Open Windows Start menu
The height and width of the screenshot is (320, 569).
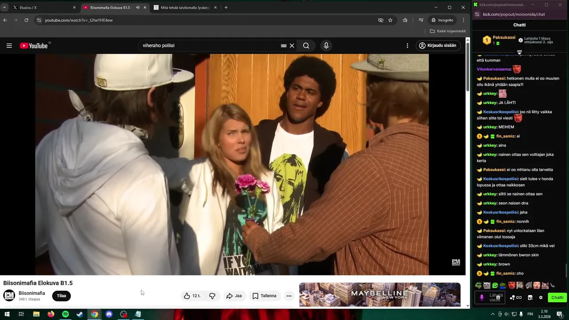[x=8, y=314]
